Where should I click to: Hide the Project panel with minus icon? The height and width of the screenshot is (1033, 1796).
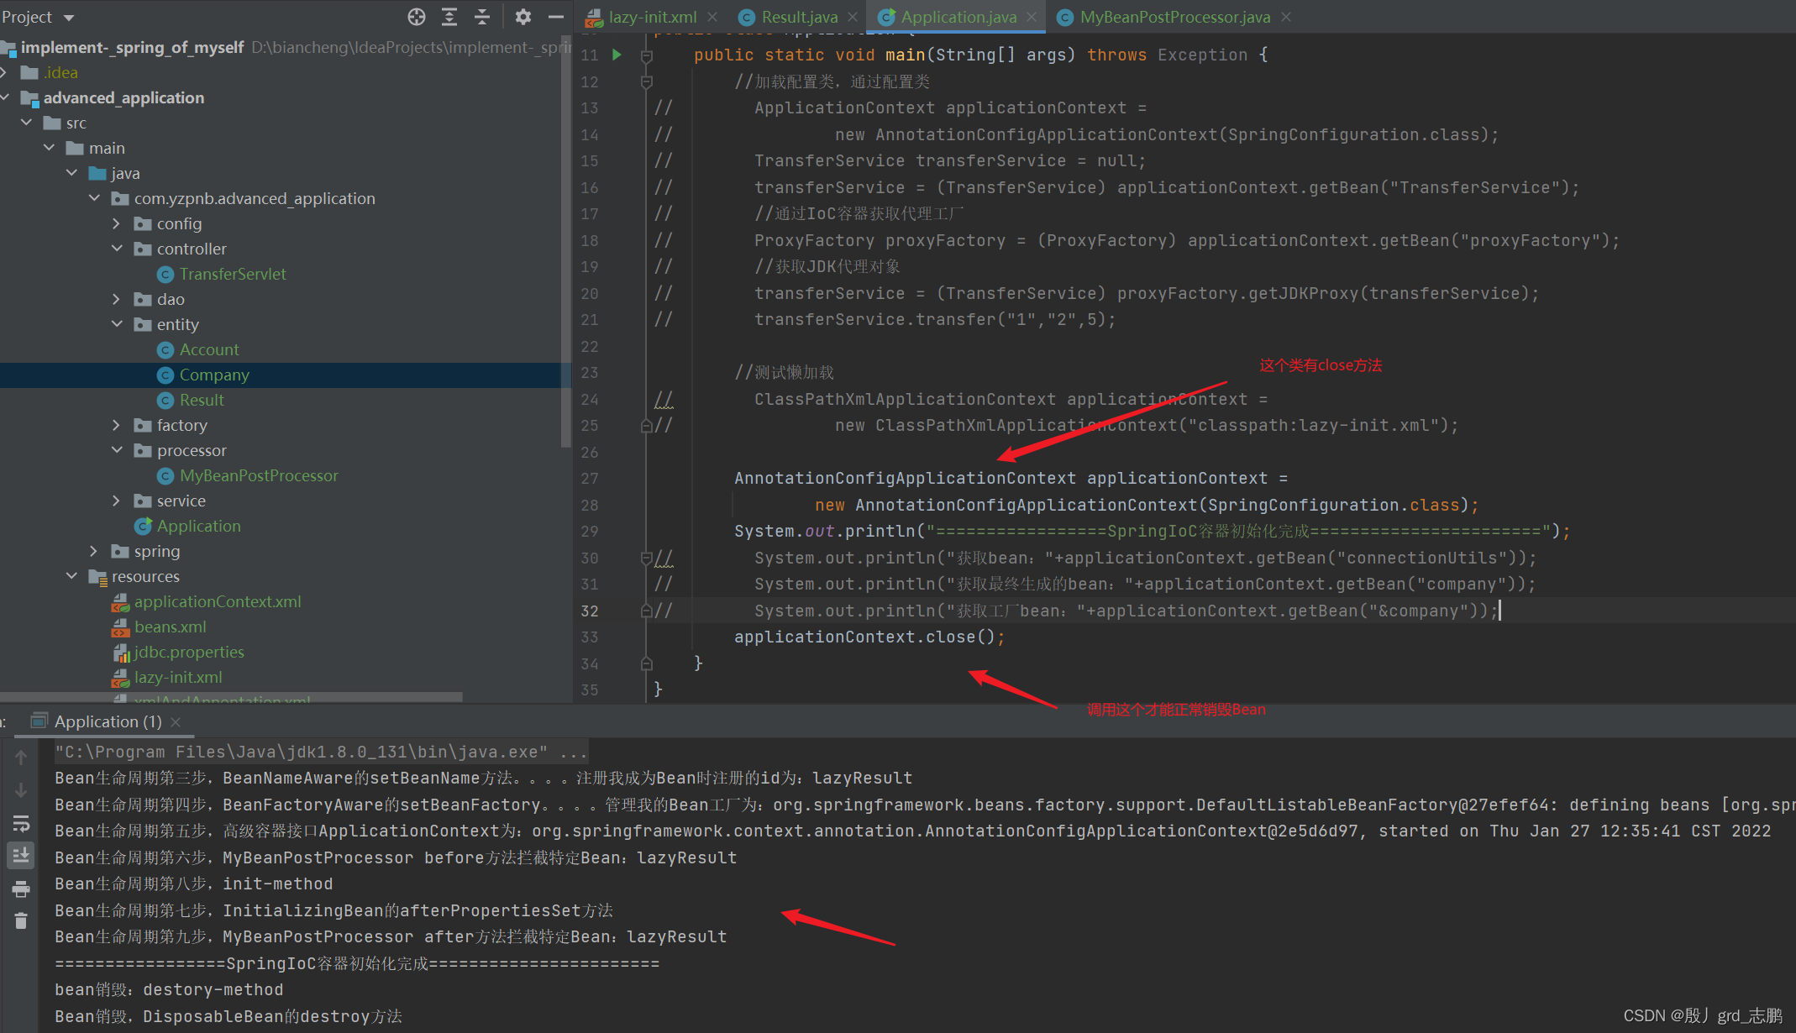(555, 17)
